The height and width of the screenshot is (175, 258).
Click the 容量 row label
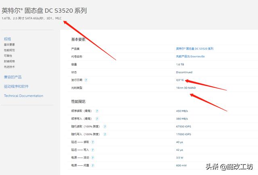coord(74,65)
